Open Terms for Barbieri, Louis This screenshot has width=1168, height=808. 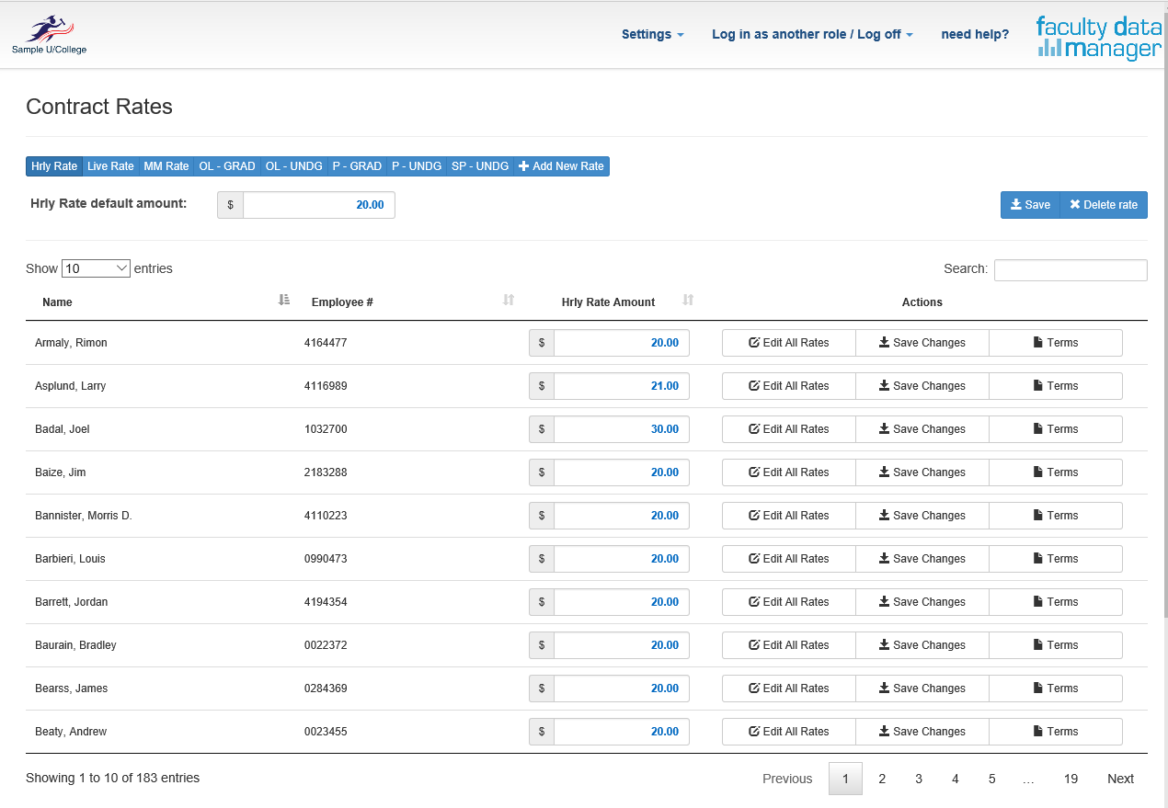(1056, 559)
